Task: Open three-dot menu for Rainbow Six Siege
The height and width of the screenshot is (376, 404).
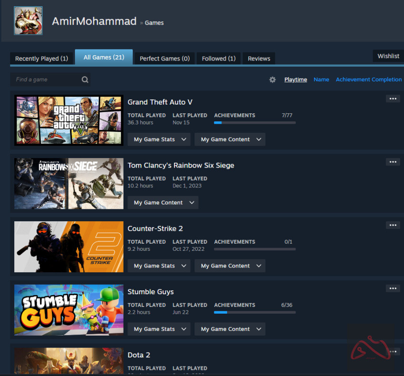Action: click(x=393, y=162)
